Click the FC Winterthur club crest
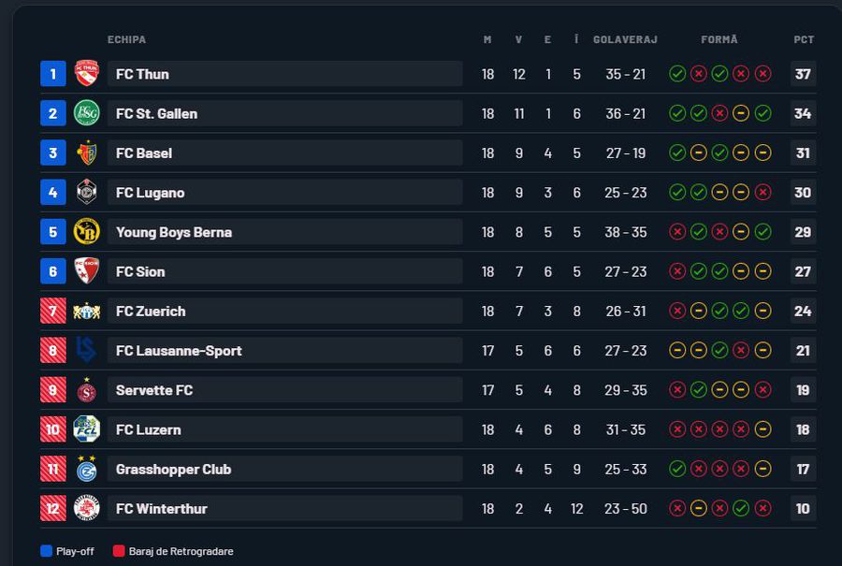The image size is (842, 566). [x=86, y=509]
